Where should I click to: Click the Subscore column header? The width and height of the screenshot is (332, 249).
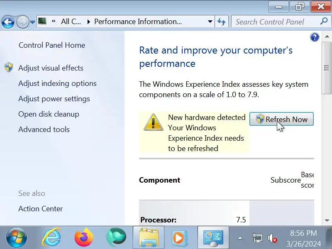click(x=286, y=180)
